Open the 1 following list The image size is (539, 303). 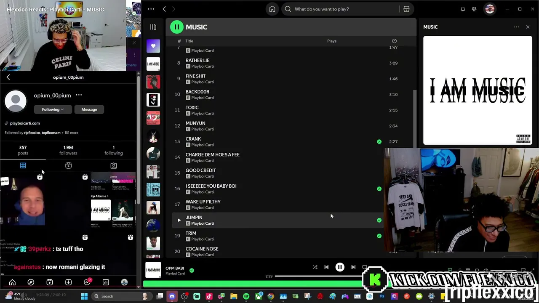[x=114, y=150]
